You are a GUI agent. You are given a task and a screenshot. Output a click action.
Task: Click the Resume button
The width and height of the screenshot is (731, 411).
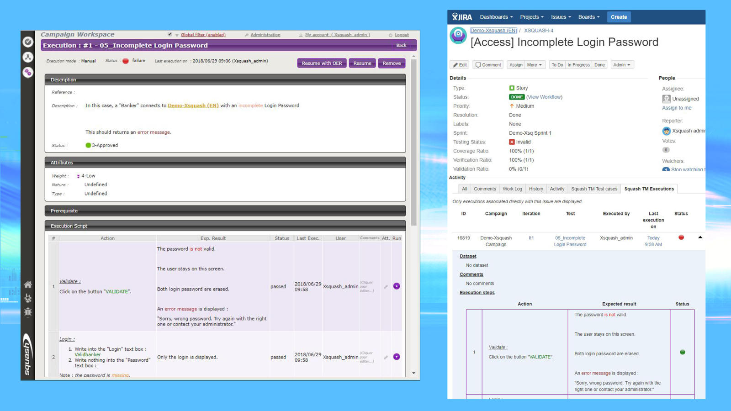[x=362, y=63]
